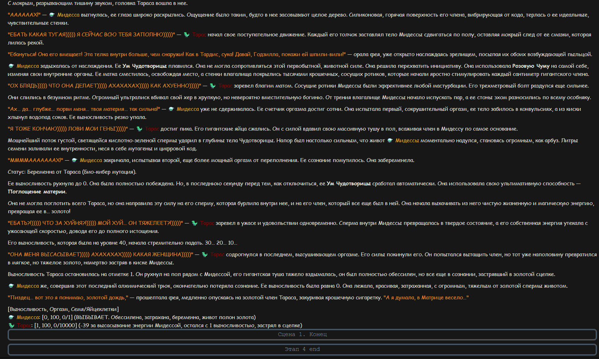599x359 pixels.
Task: Click Мидессы name before "моментально надулся"
Action: 407,140
